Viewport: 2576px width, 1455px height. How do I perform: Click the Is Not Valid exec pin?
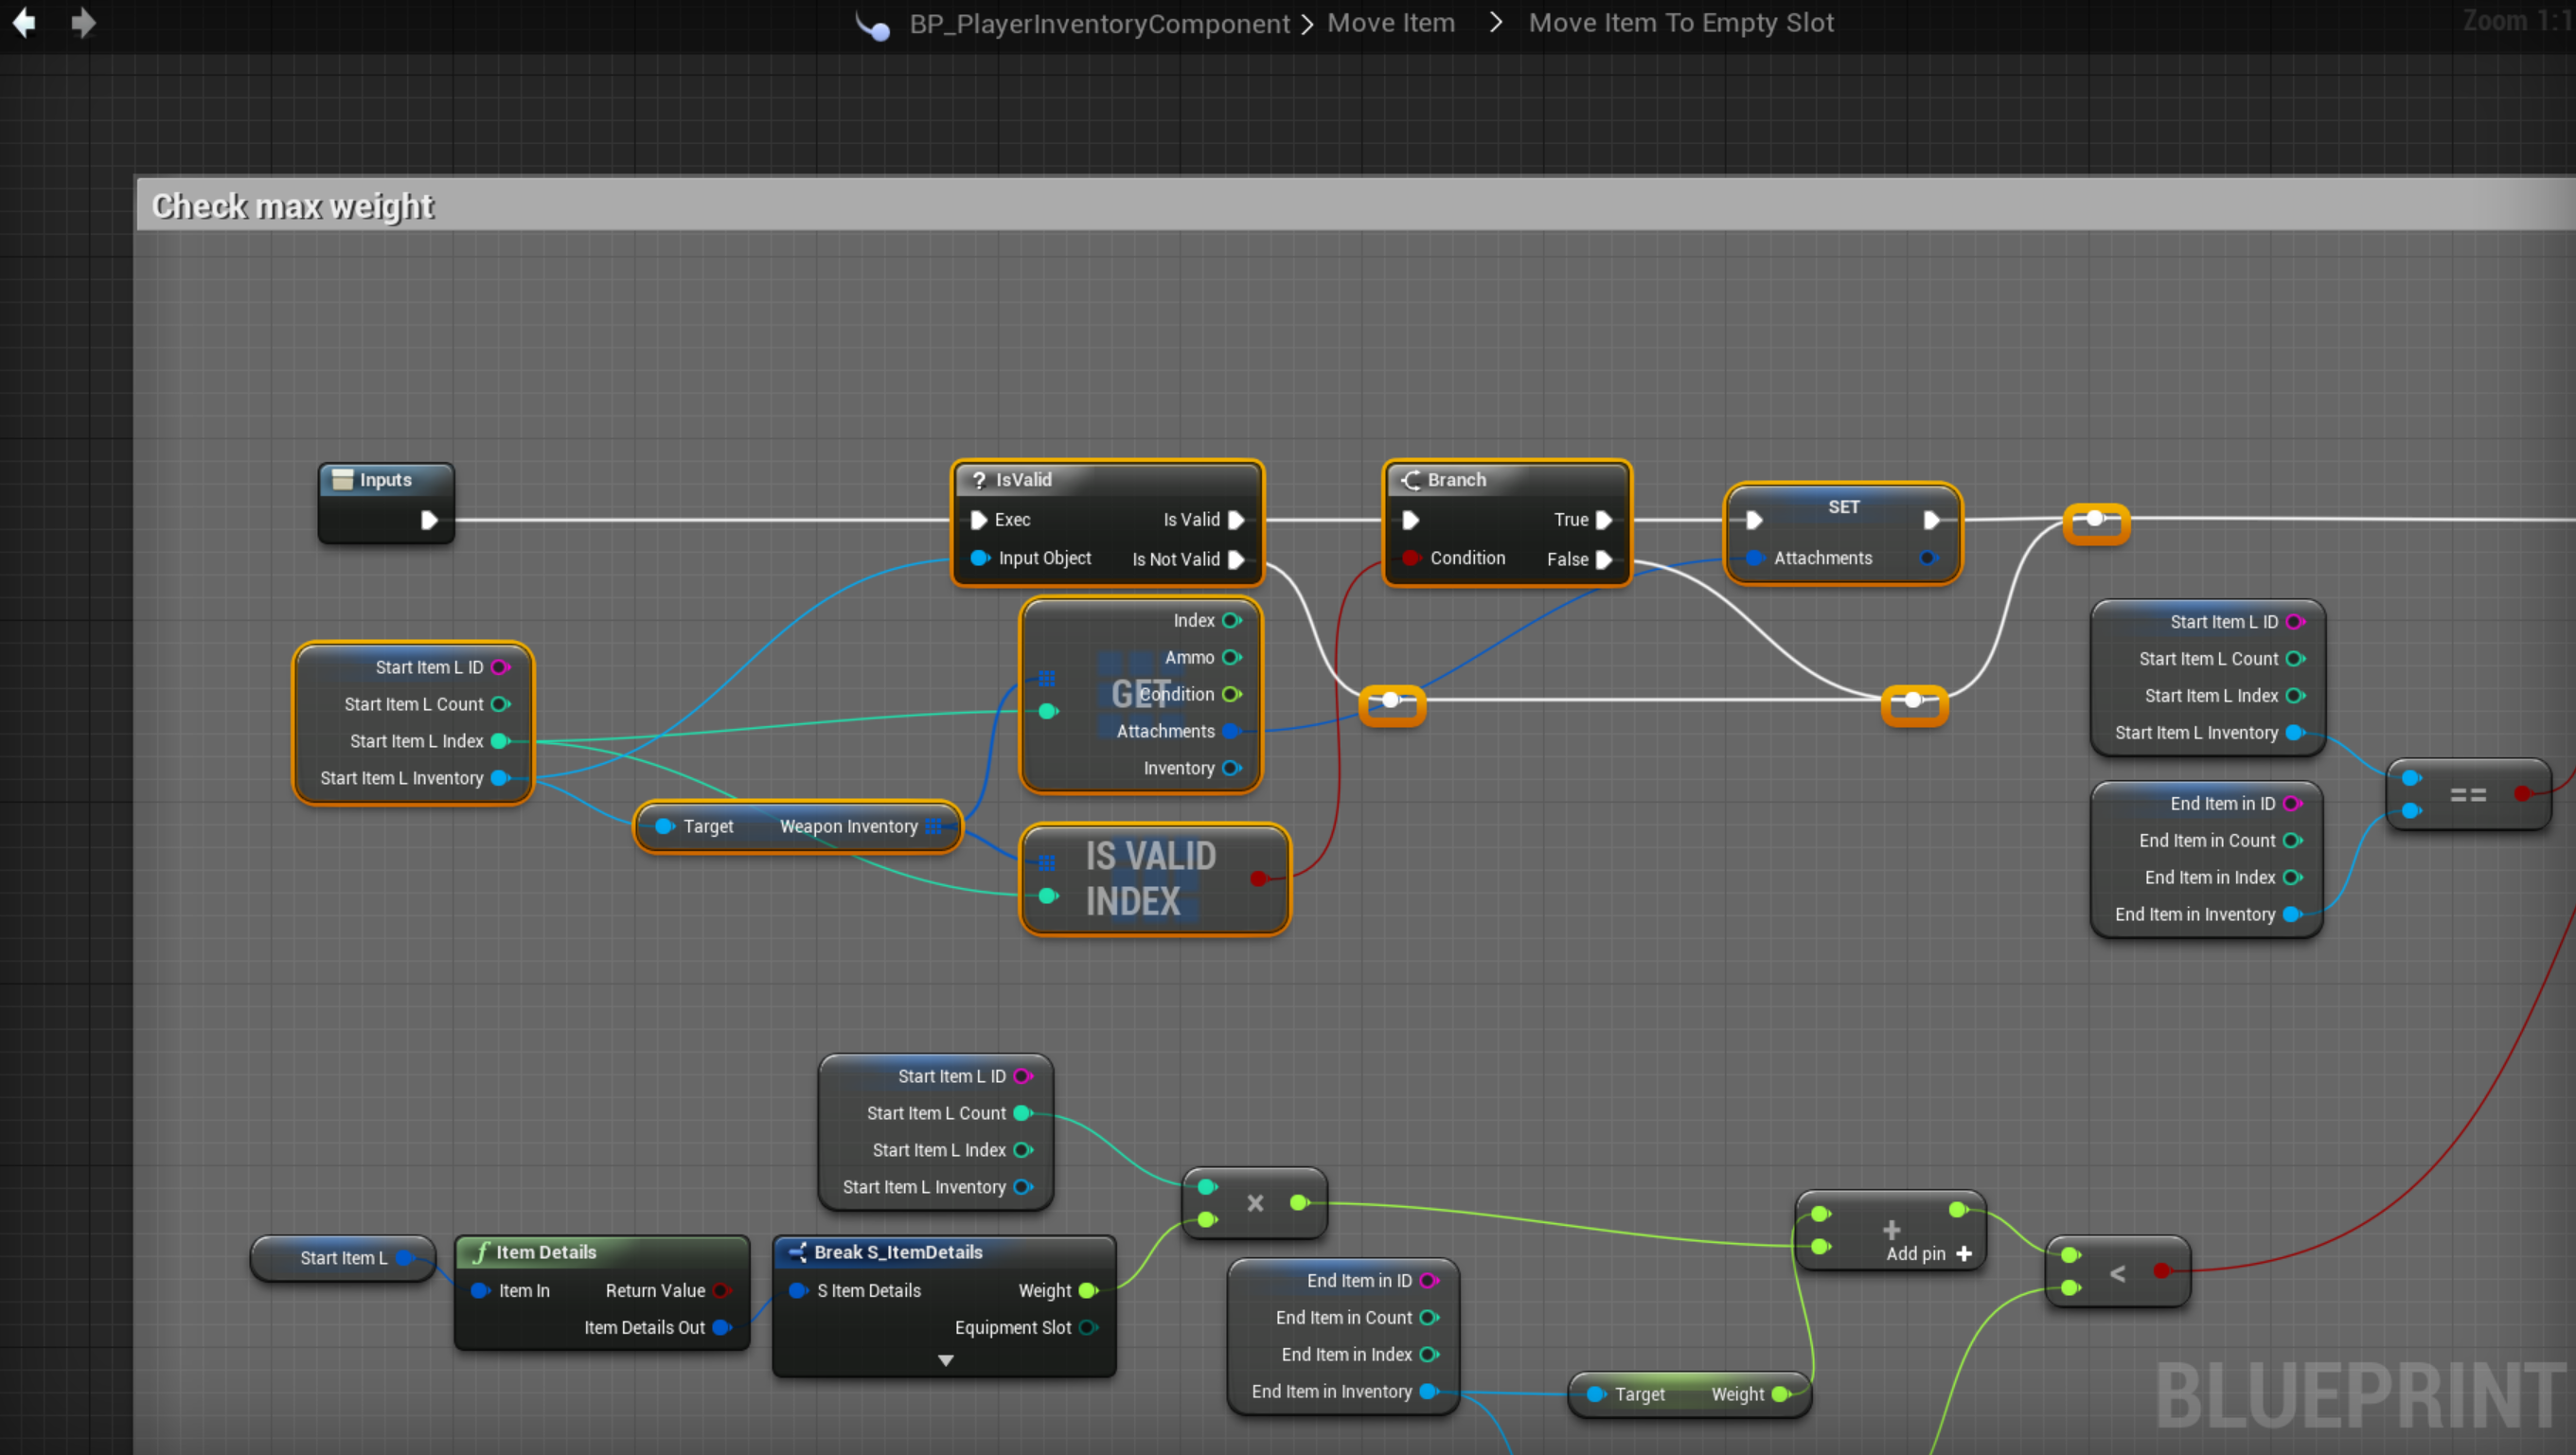point(1236,560)
